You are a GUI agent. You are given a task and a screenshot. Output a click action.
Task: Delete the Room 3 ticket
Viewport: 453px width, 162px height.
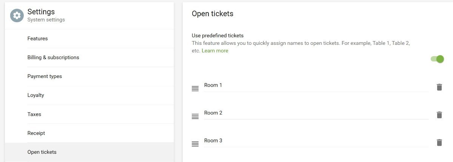[x=439, y=142]
